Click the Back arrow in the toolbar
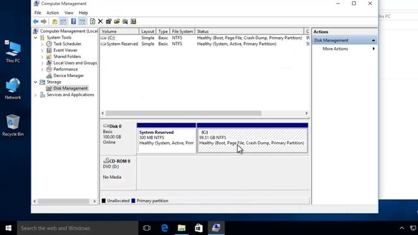This screenshot has height=235, width=418. [36, 22]
